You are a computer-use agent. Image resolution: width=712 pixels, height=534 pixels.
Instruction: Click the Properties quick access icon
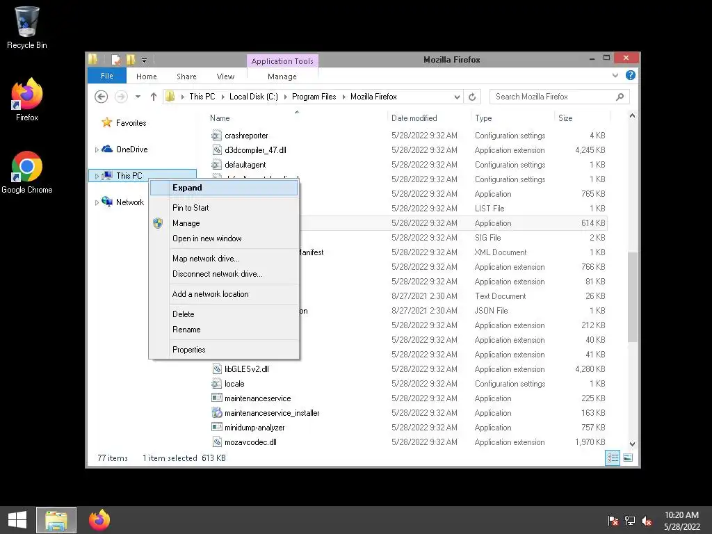coord(116,60)
